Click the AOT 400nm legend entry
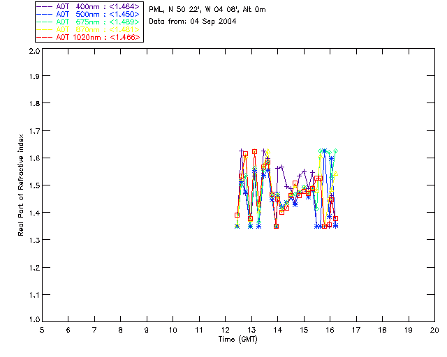Screen dimensions: 447x357 (x=89, y=6)
